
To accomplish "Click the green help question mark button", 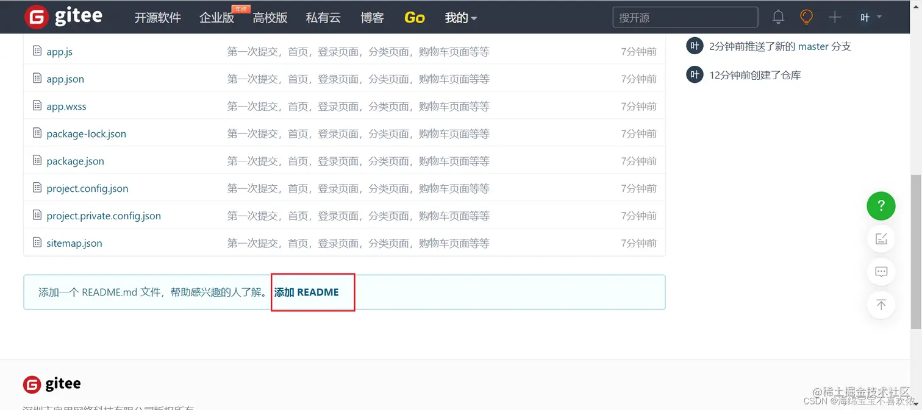I will point(881,206).
